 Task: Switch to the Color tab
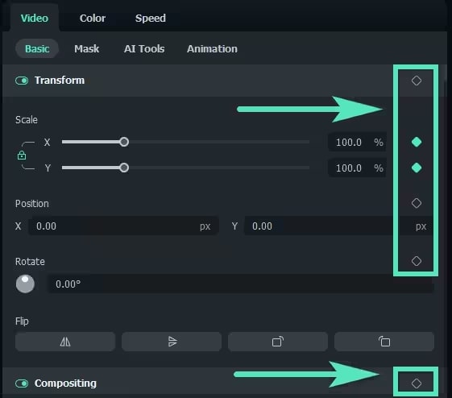click(93, 19)
